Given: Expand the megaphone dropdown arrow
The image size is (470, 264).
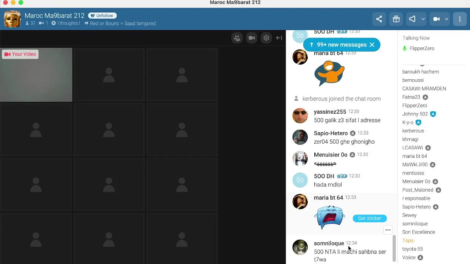Looking at the screenshot, I should (423, 19).
